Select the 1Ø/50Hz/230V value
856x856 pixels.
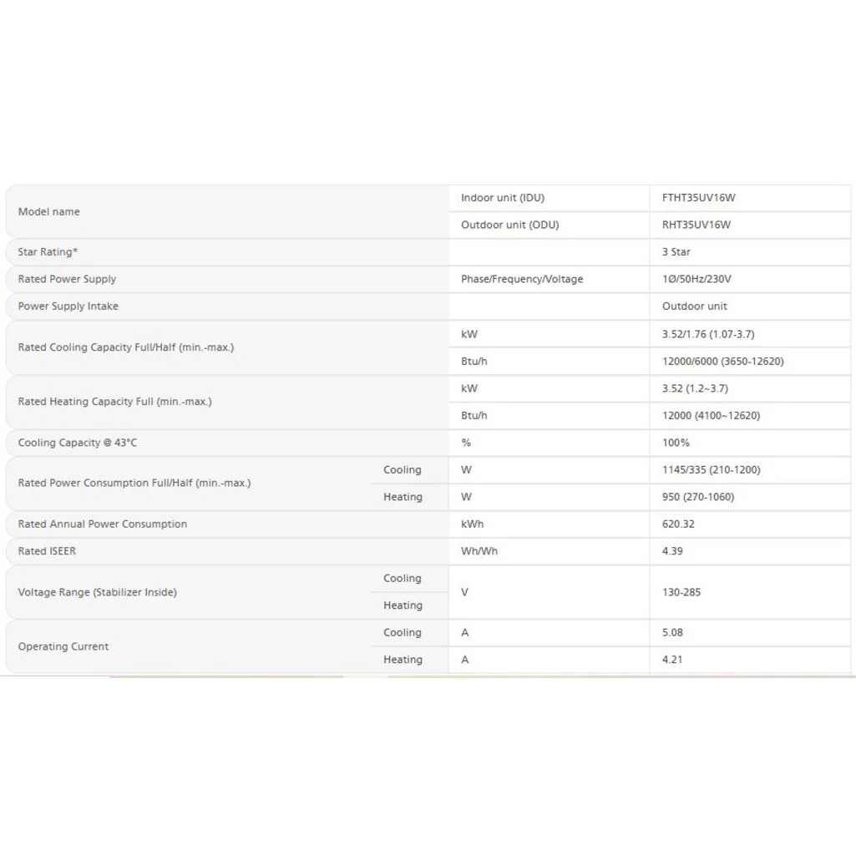tap(696, 279)
